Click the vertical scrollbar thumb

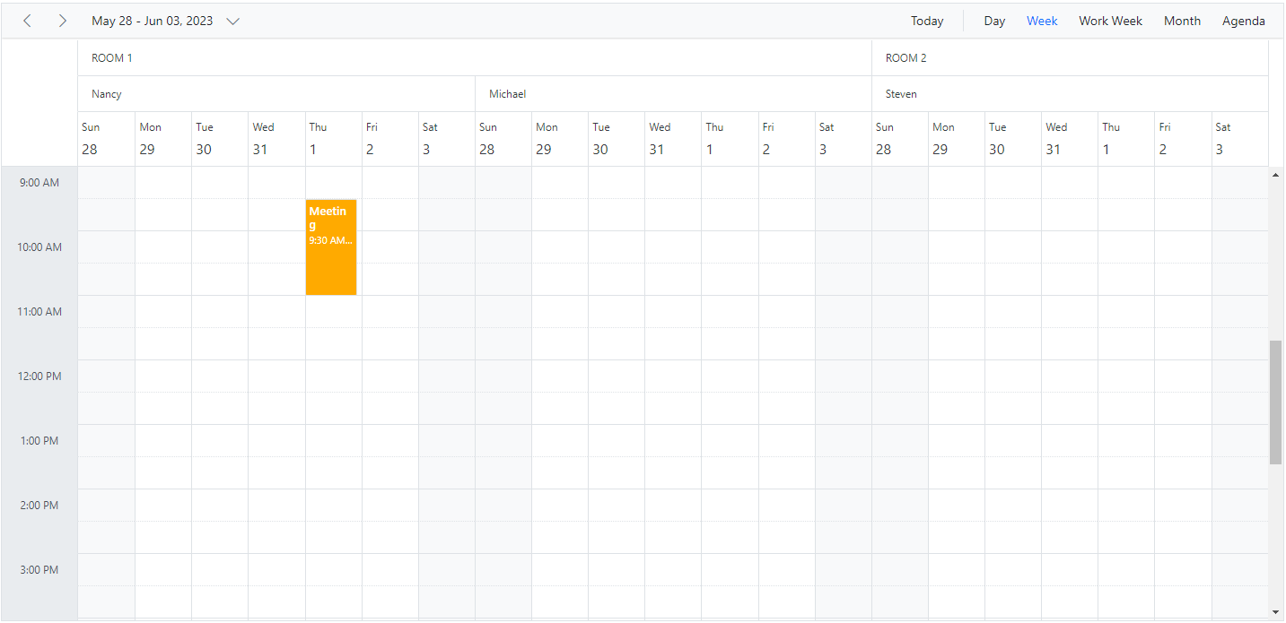(x=1275, y=402)
